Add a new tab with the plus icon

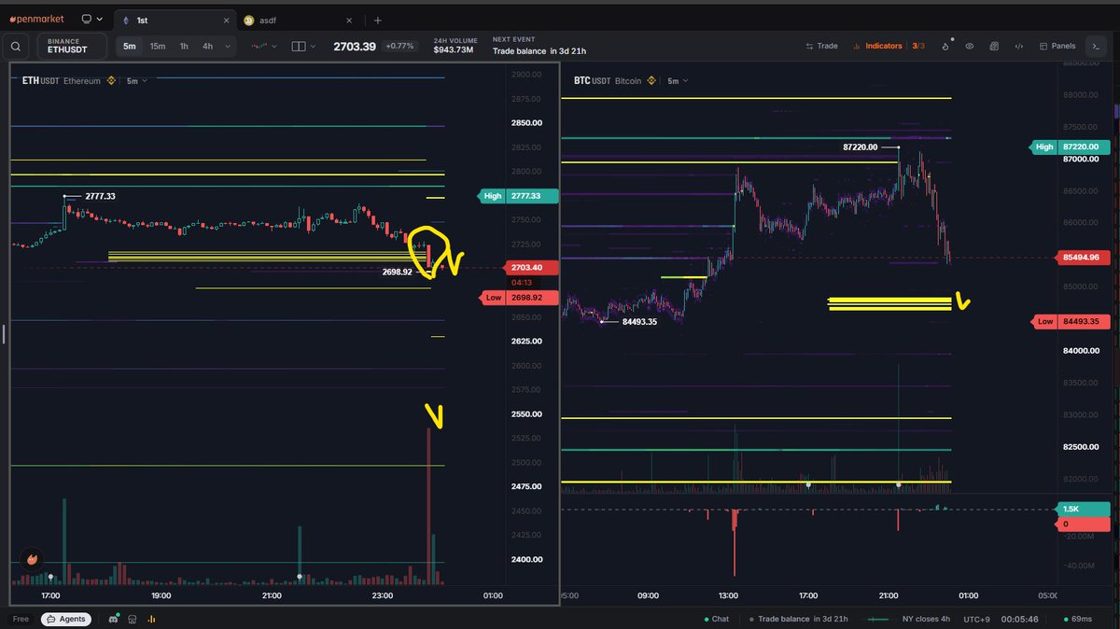point(377,20)
